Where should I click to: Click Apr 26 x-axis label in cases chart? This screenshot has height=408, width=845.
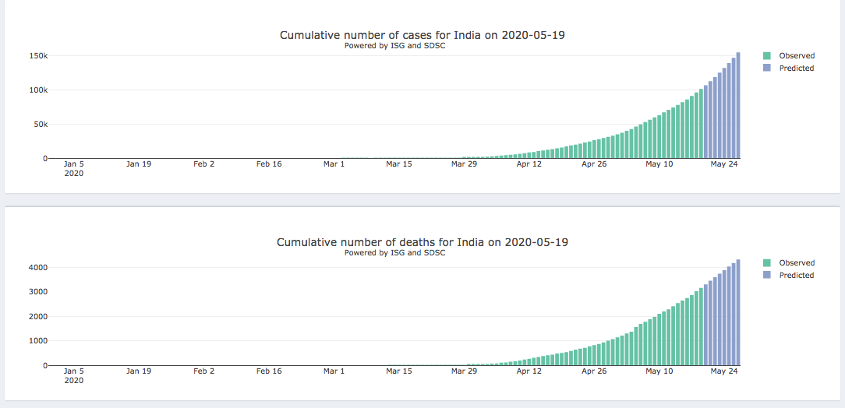click(x=594, y=164)
